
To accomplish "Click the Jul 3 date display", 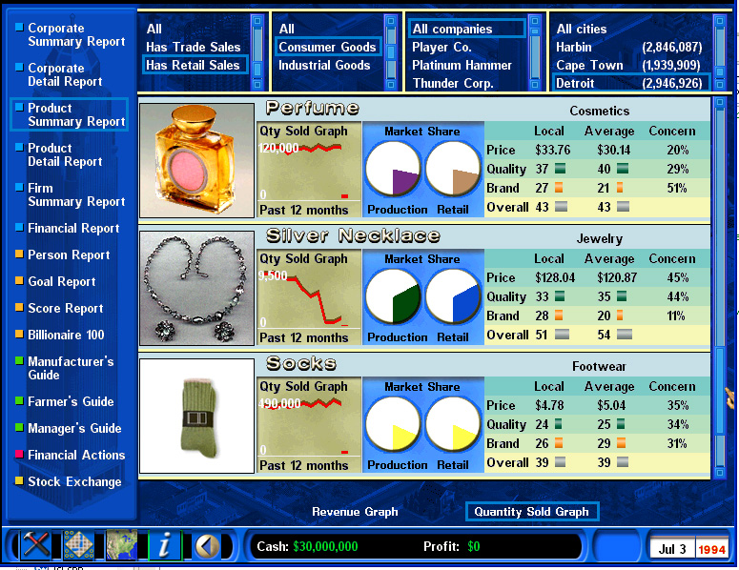I will [x=672, y=549].
